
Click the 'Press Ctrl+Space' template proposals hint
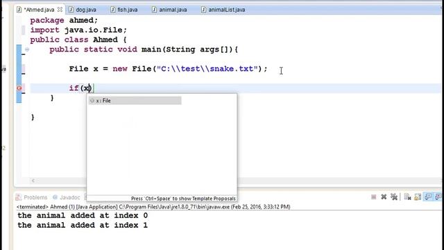(x=183, y=199)
